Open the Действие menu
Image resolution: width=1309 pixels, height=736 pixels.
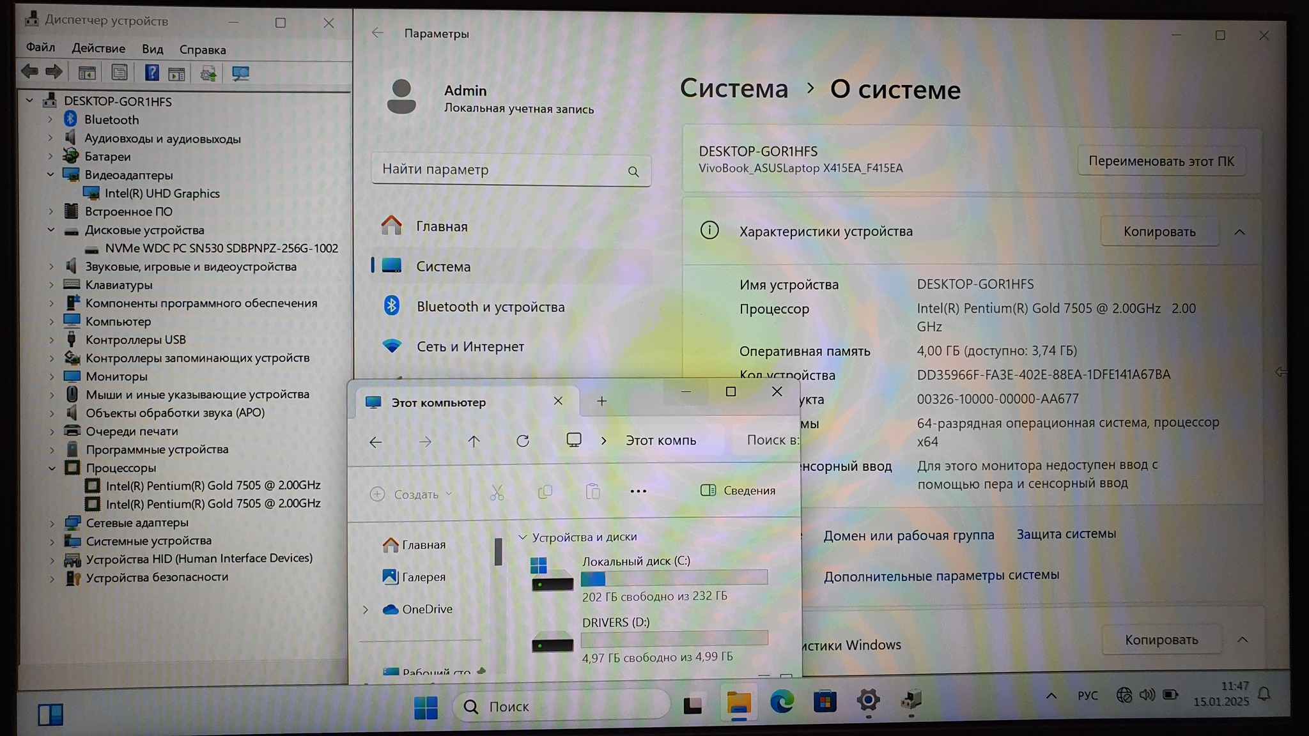(98, 49)
